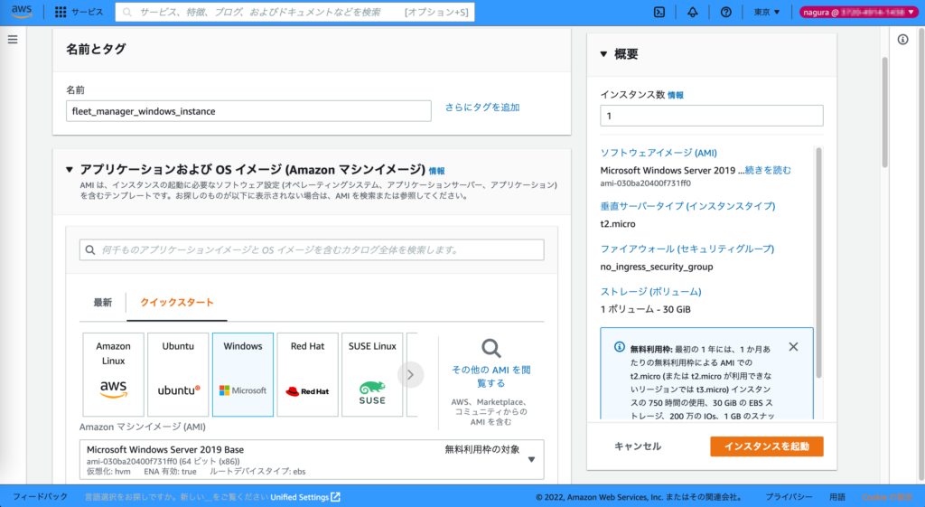Click no_ingress_security_group text
The image size is (925, 507).
click(657, 267)
